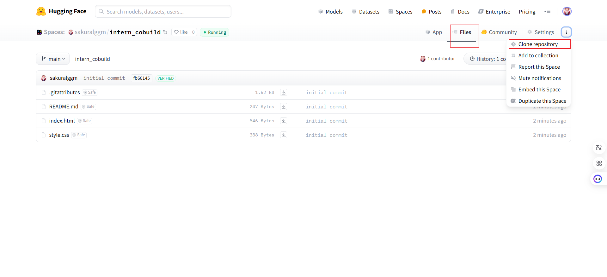
Task: Select Mute notifications
Action: 538,78
